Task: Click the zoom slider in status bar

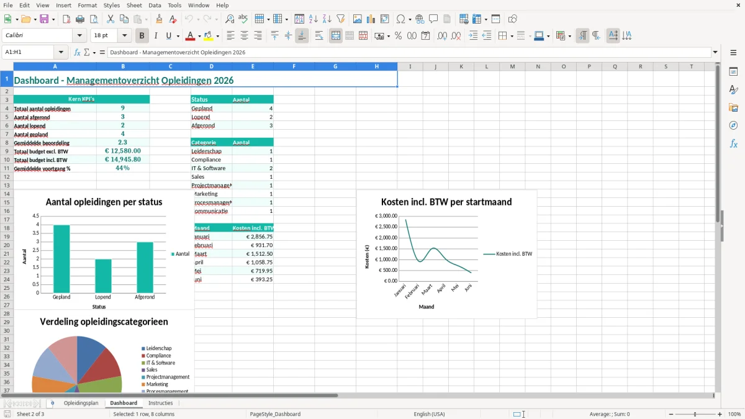Action: tap(695, 414)
